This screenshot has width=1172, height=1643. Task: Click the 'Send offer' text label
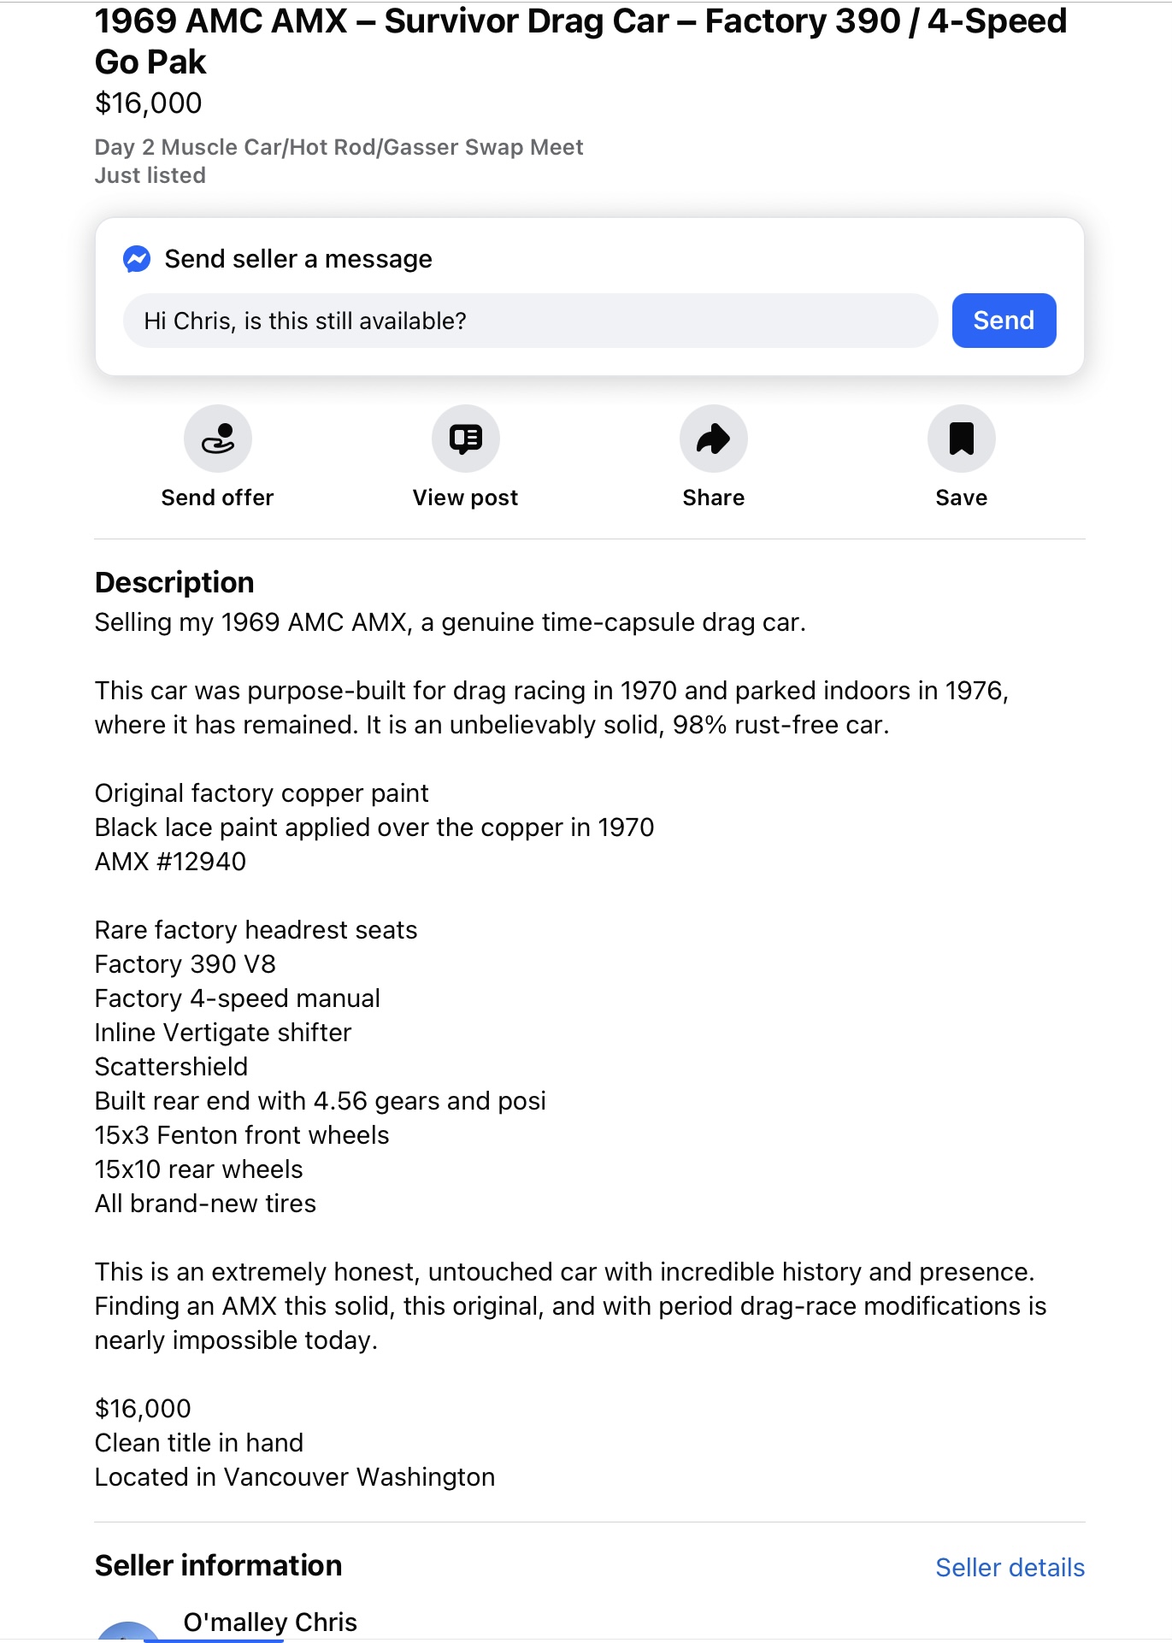pos(218,498)
